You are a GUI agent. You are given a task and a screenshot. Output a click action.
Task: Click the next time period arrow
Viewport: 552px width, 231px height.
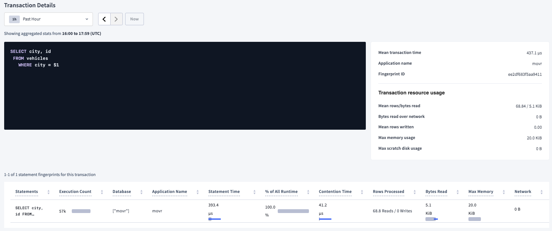(x=117, y=19)
